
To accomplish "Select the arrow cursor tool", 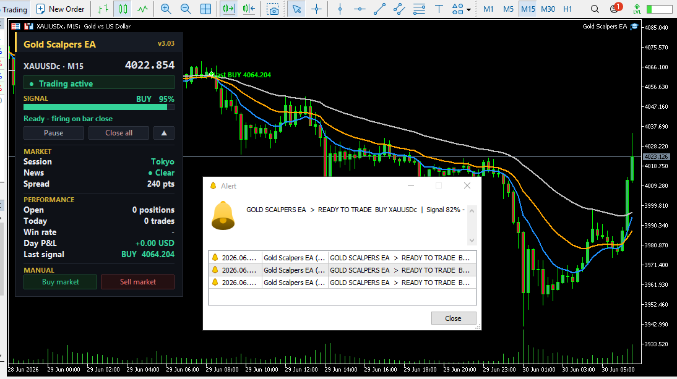I will click(296, 9).
